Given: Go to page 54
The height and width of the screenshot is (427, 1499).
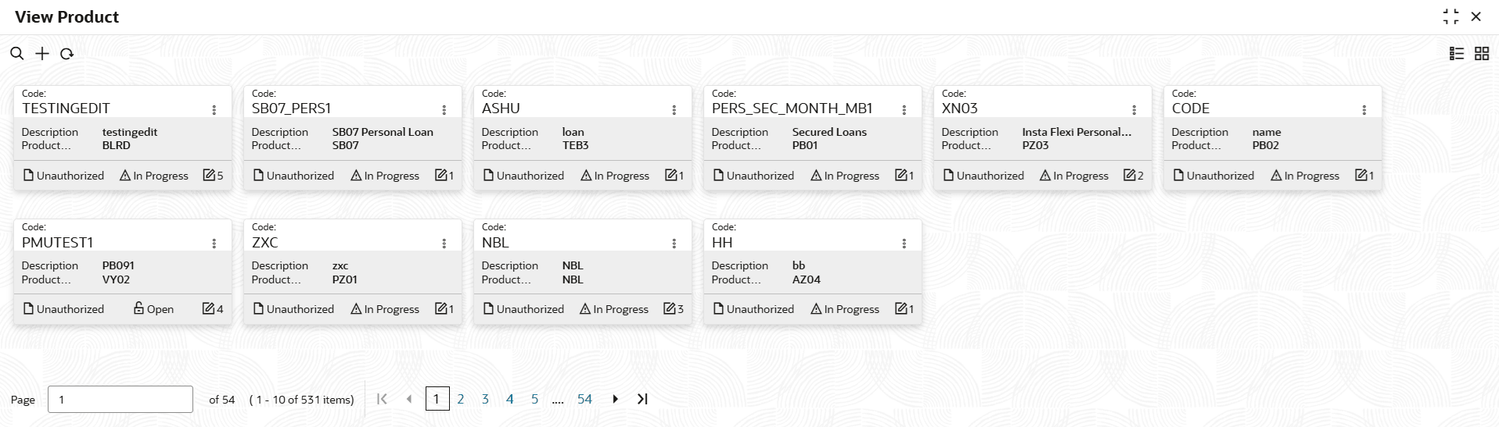Looking at the screenshot, I should coord(584,399).
